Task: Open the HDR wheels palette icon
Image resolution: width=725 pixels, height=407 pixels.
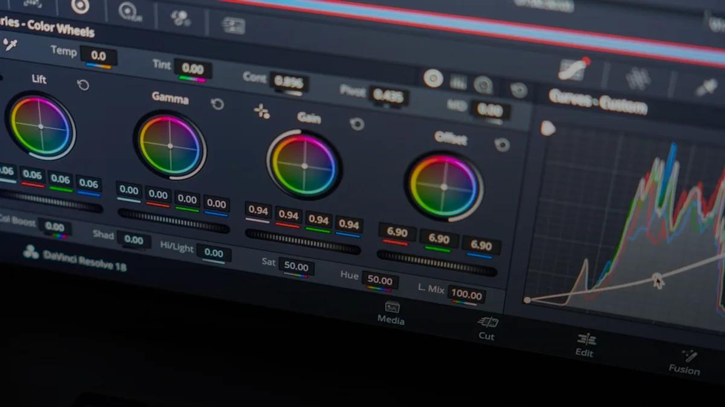Action: point(130,11)
